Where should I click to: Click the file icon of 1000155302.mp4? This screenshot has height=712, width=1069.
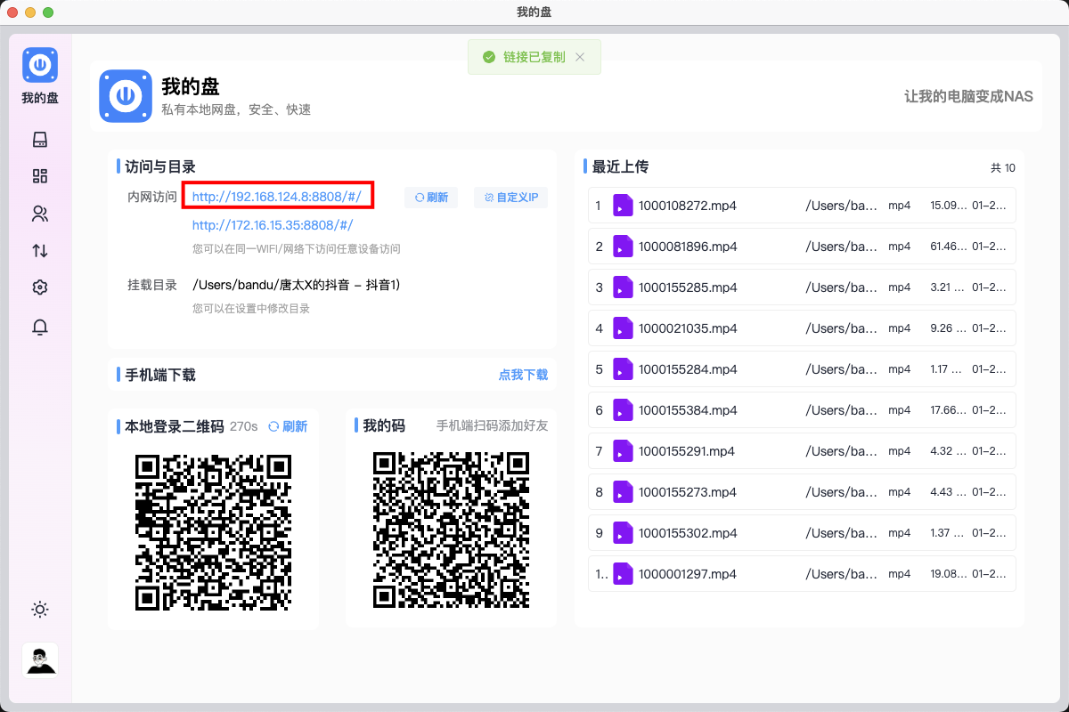pos(623,533)
